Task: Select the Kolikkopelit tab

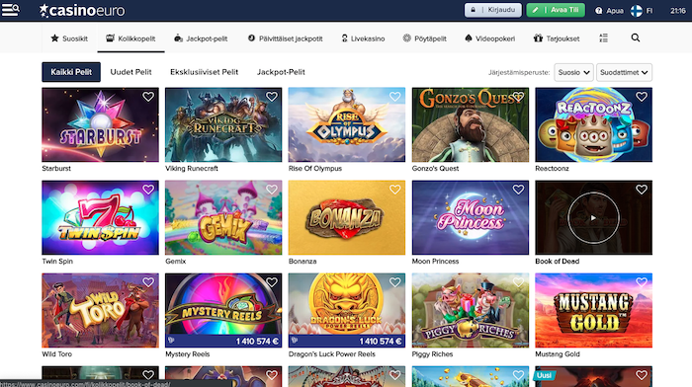Action: [x=130, y=39]
